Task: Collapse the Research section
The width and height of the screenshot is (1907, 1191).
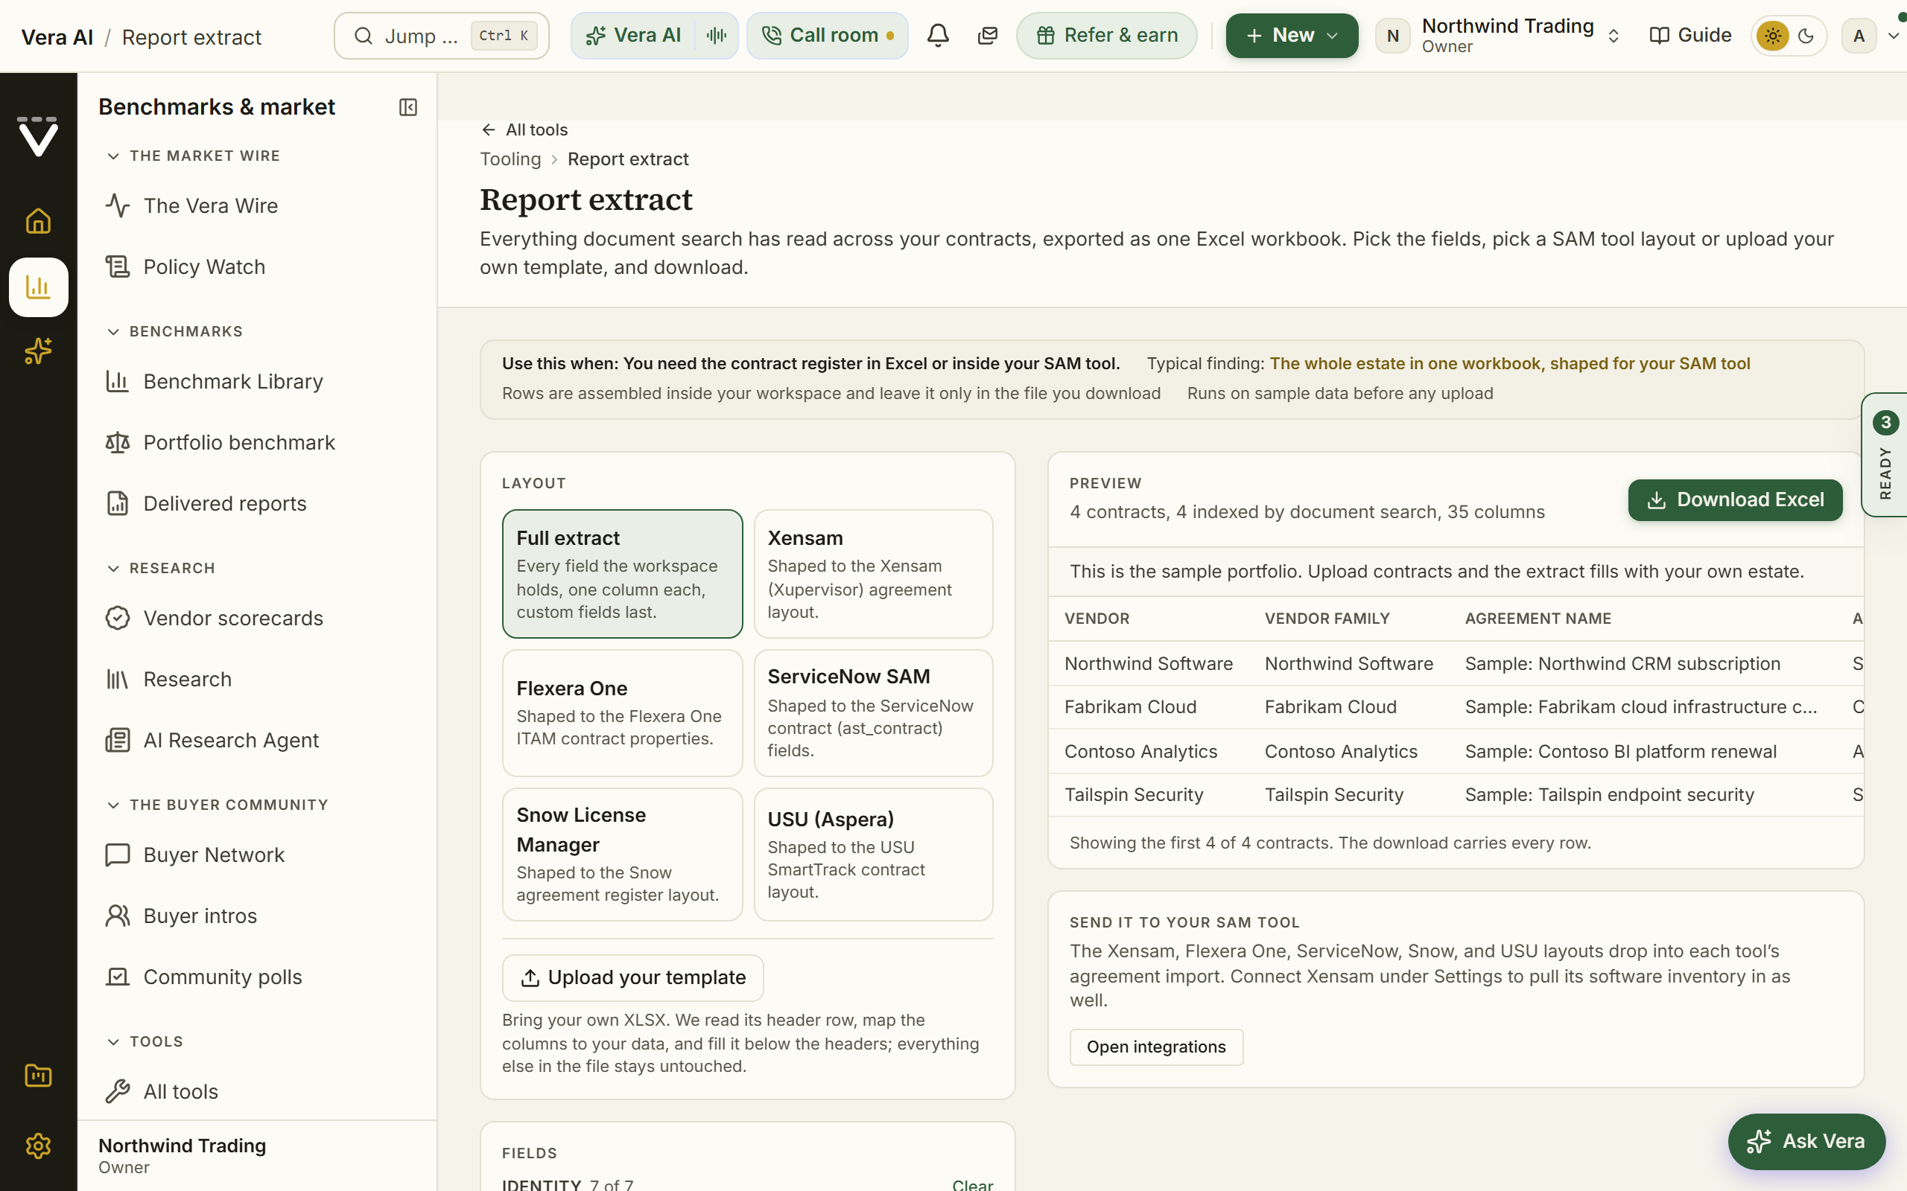Action: 161,569
